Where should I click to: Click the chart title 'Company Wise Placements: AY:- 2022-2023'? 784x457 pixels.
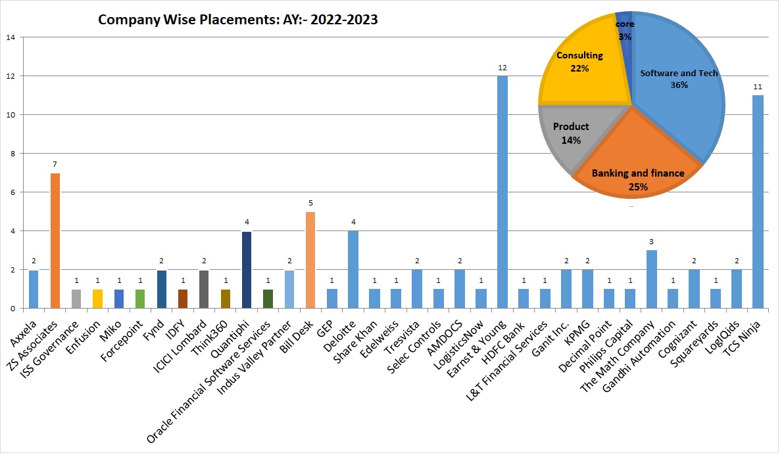[237, 20]
